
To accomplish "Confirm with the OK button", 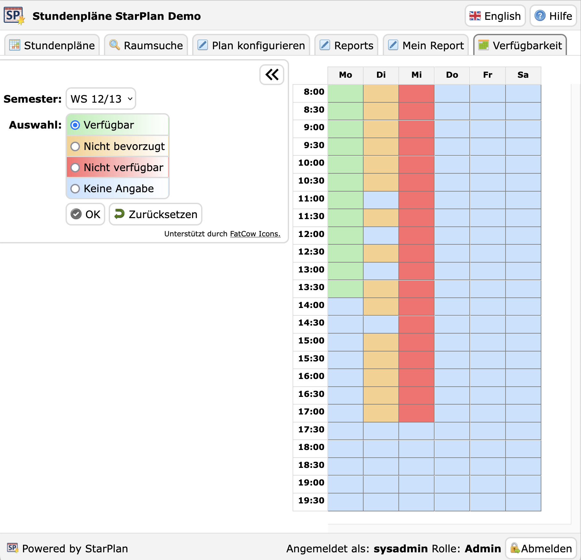I will pos(85,214).
